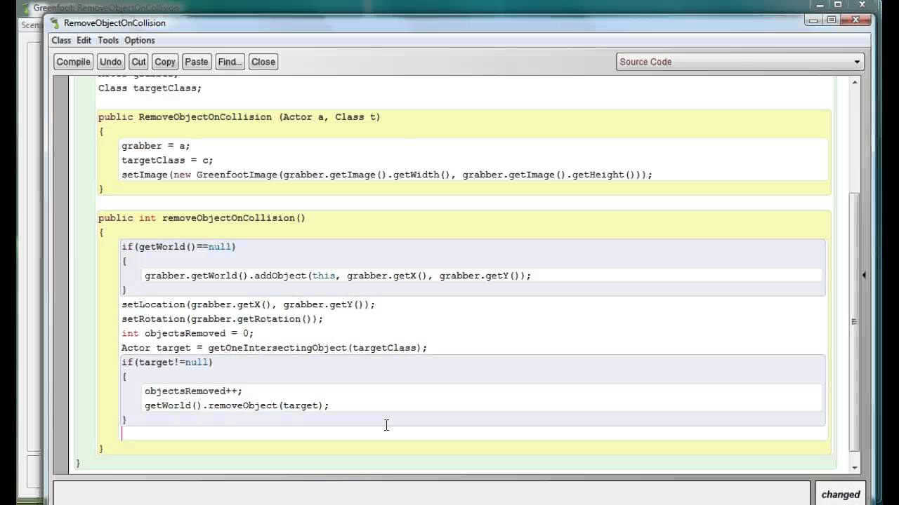Click the background Greenfoot window title bar

449,7
